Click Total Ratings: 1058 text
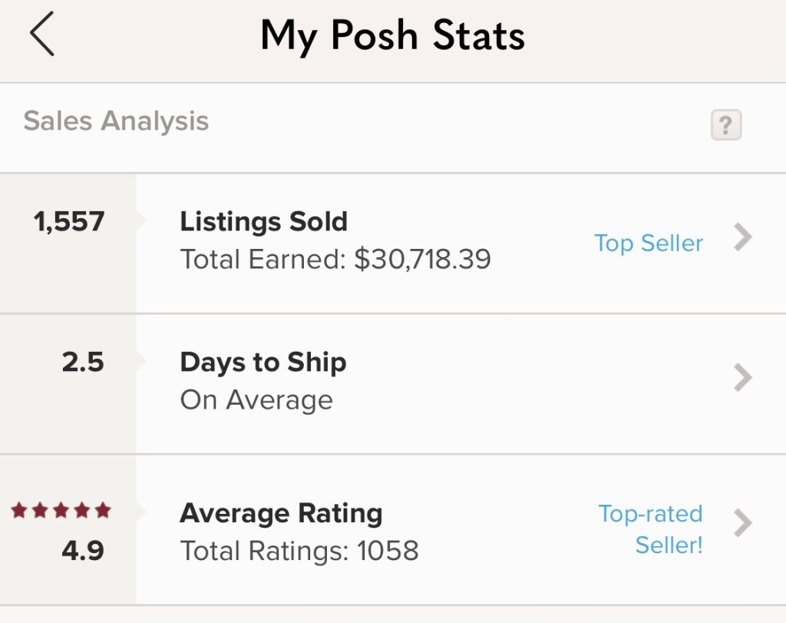 (x=299, y=551)
